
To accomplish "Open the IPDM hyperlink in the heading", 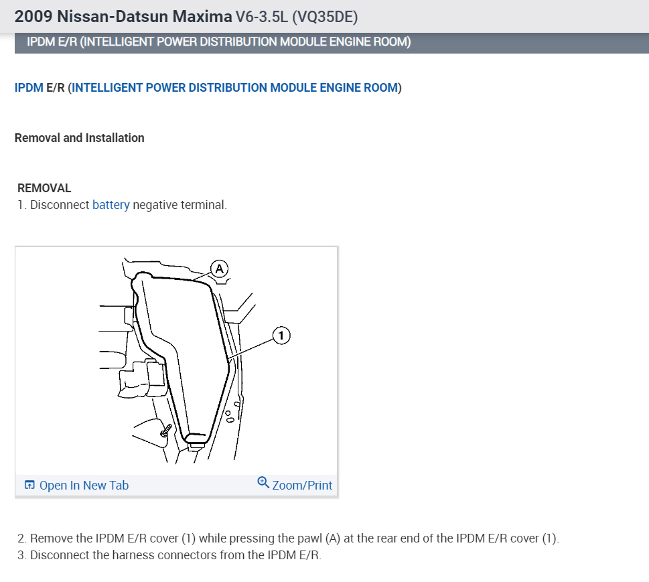I will [x=29, y=88].
